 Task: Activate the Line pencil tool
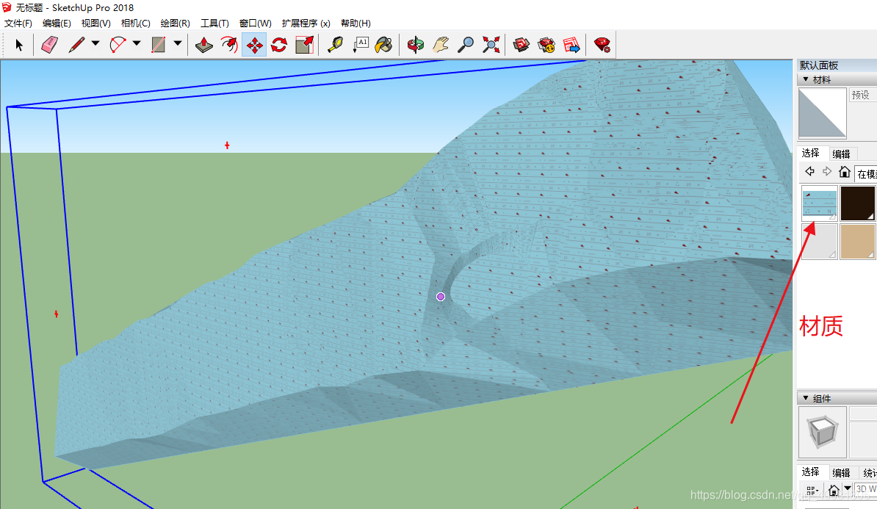76,45
